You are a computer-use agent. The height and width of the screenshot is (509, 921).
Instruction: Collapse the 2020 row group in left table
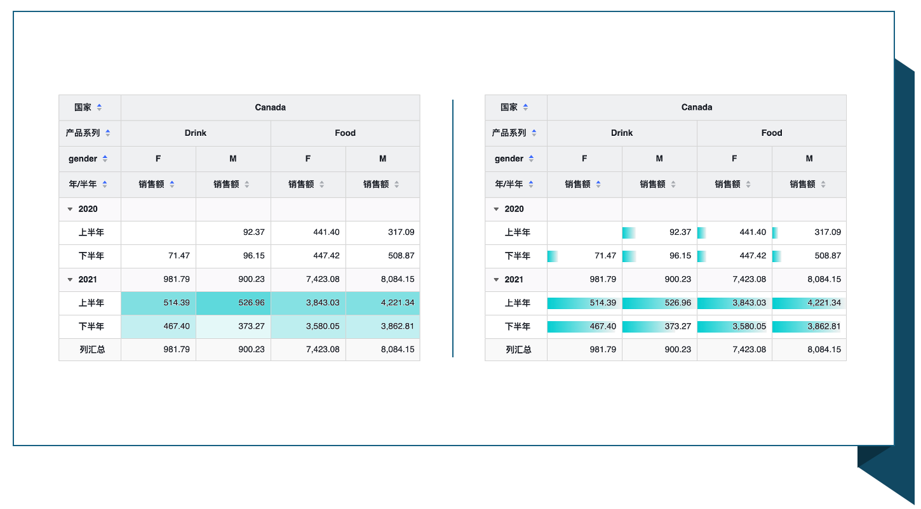(71, 209)
